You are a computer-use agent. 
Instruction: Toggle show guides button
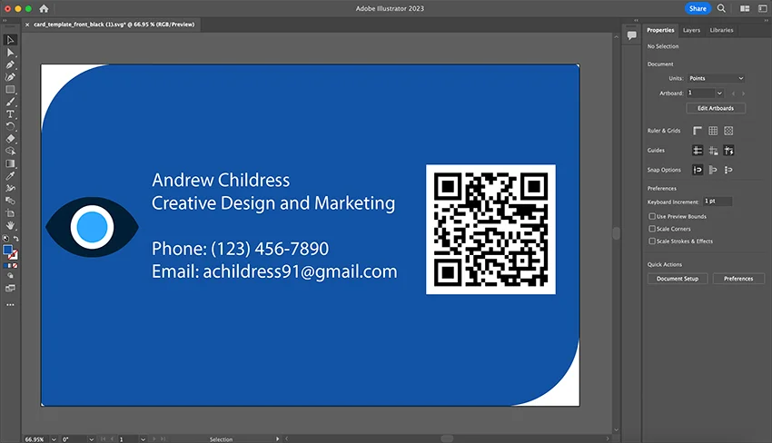click(698, 150)
